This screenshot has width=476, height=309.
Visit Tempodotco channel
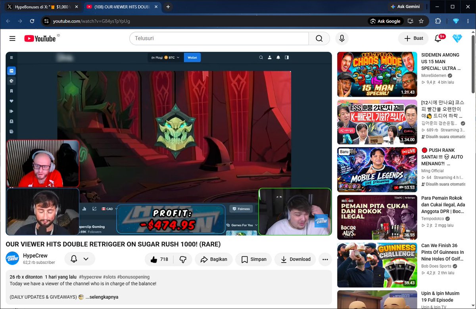click(x=433, y=219)
